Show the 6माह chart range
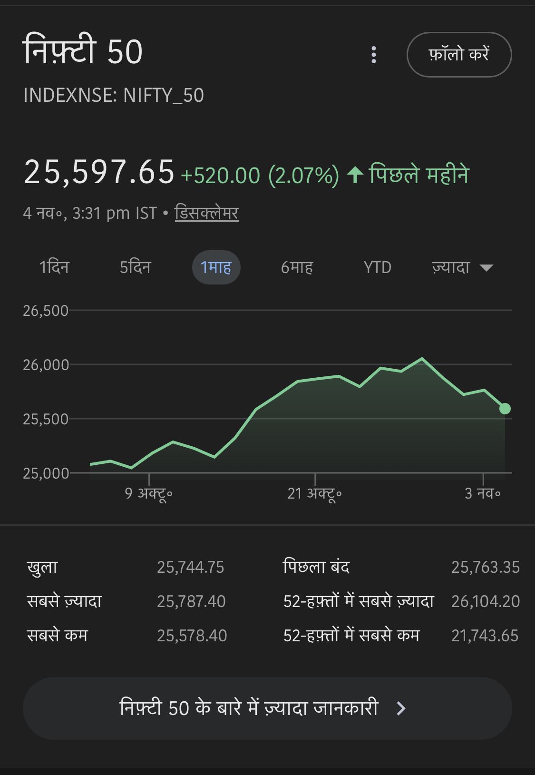The height and width of the screenshot is (775, 535). pos(297,267)
